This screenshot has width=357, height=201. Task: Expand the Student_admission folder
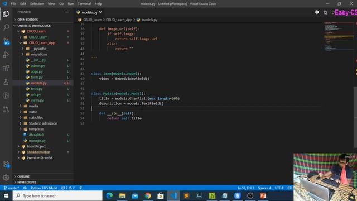[43, 123]
